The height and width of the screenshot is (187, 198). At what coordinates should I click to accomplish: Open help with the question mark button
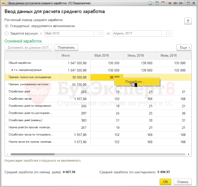[188, 21]
